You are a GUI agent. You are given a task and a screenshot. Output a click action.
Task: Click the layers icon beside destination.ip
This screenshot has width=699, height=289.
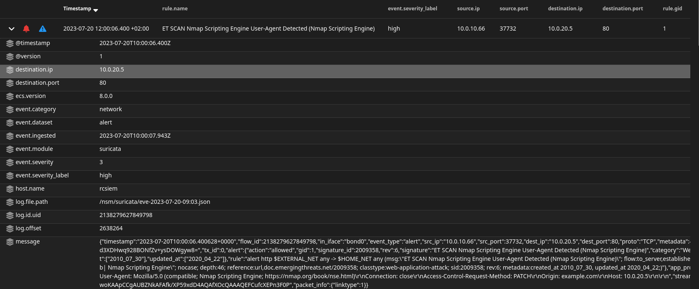(10, 70)
